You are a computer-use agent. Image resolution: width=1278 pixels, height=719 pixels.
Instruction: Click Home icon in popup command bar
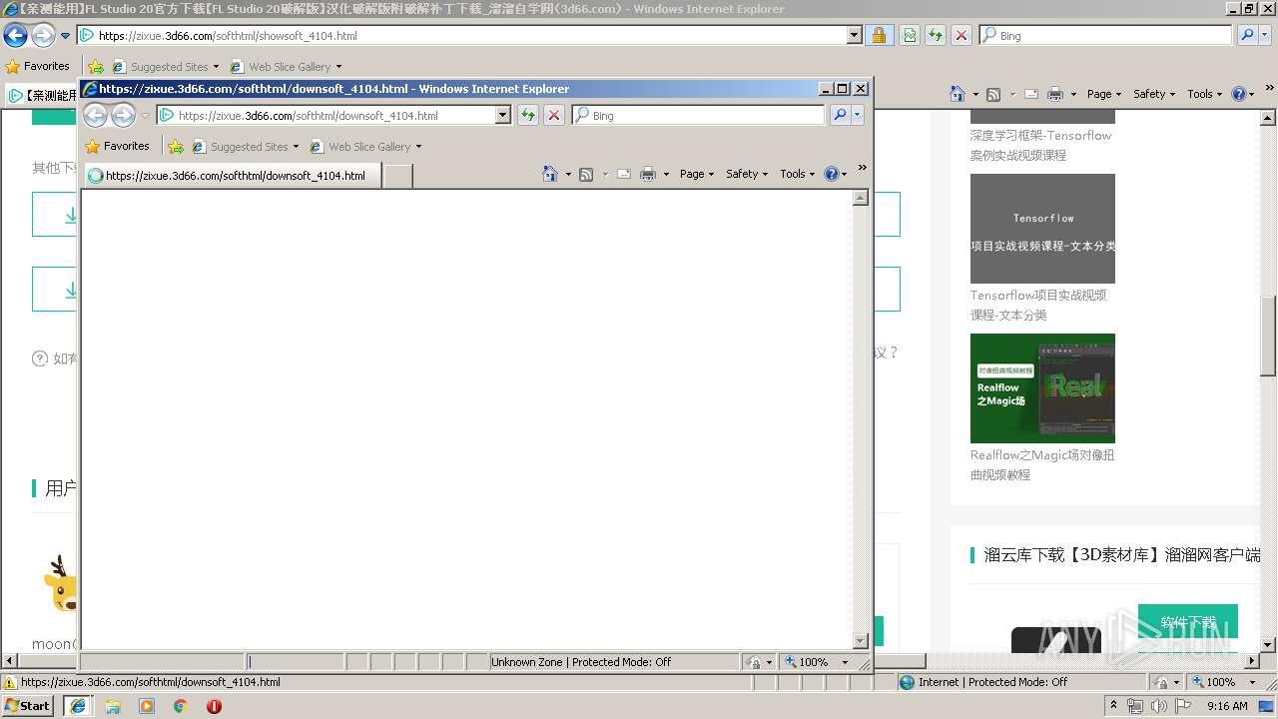tap(550, 174)
